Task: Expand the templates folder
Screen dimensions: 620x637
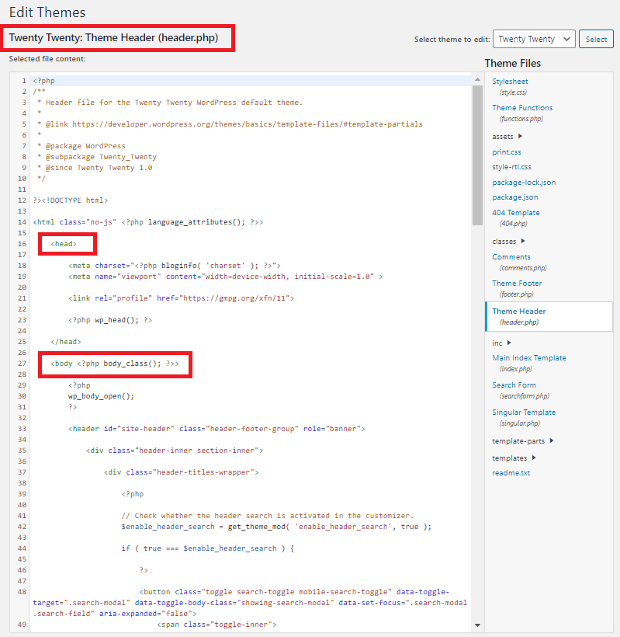Action: click(514, 458)
